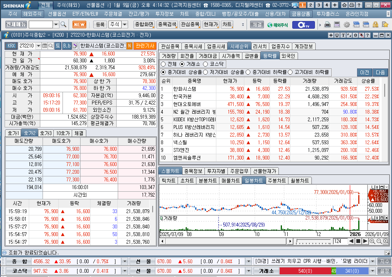
Task: Click the B,b icon button
Action: pos(67,46)
